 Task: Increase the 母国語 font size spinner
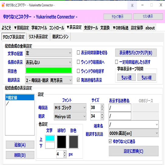tap(102, 106)
